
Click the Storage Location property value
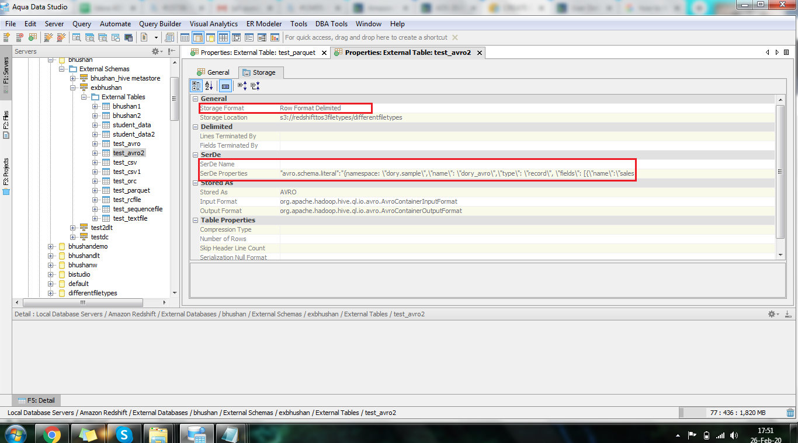coord(527,117)
